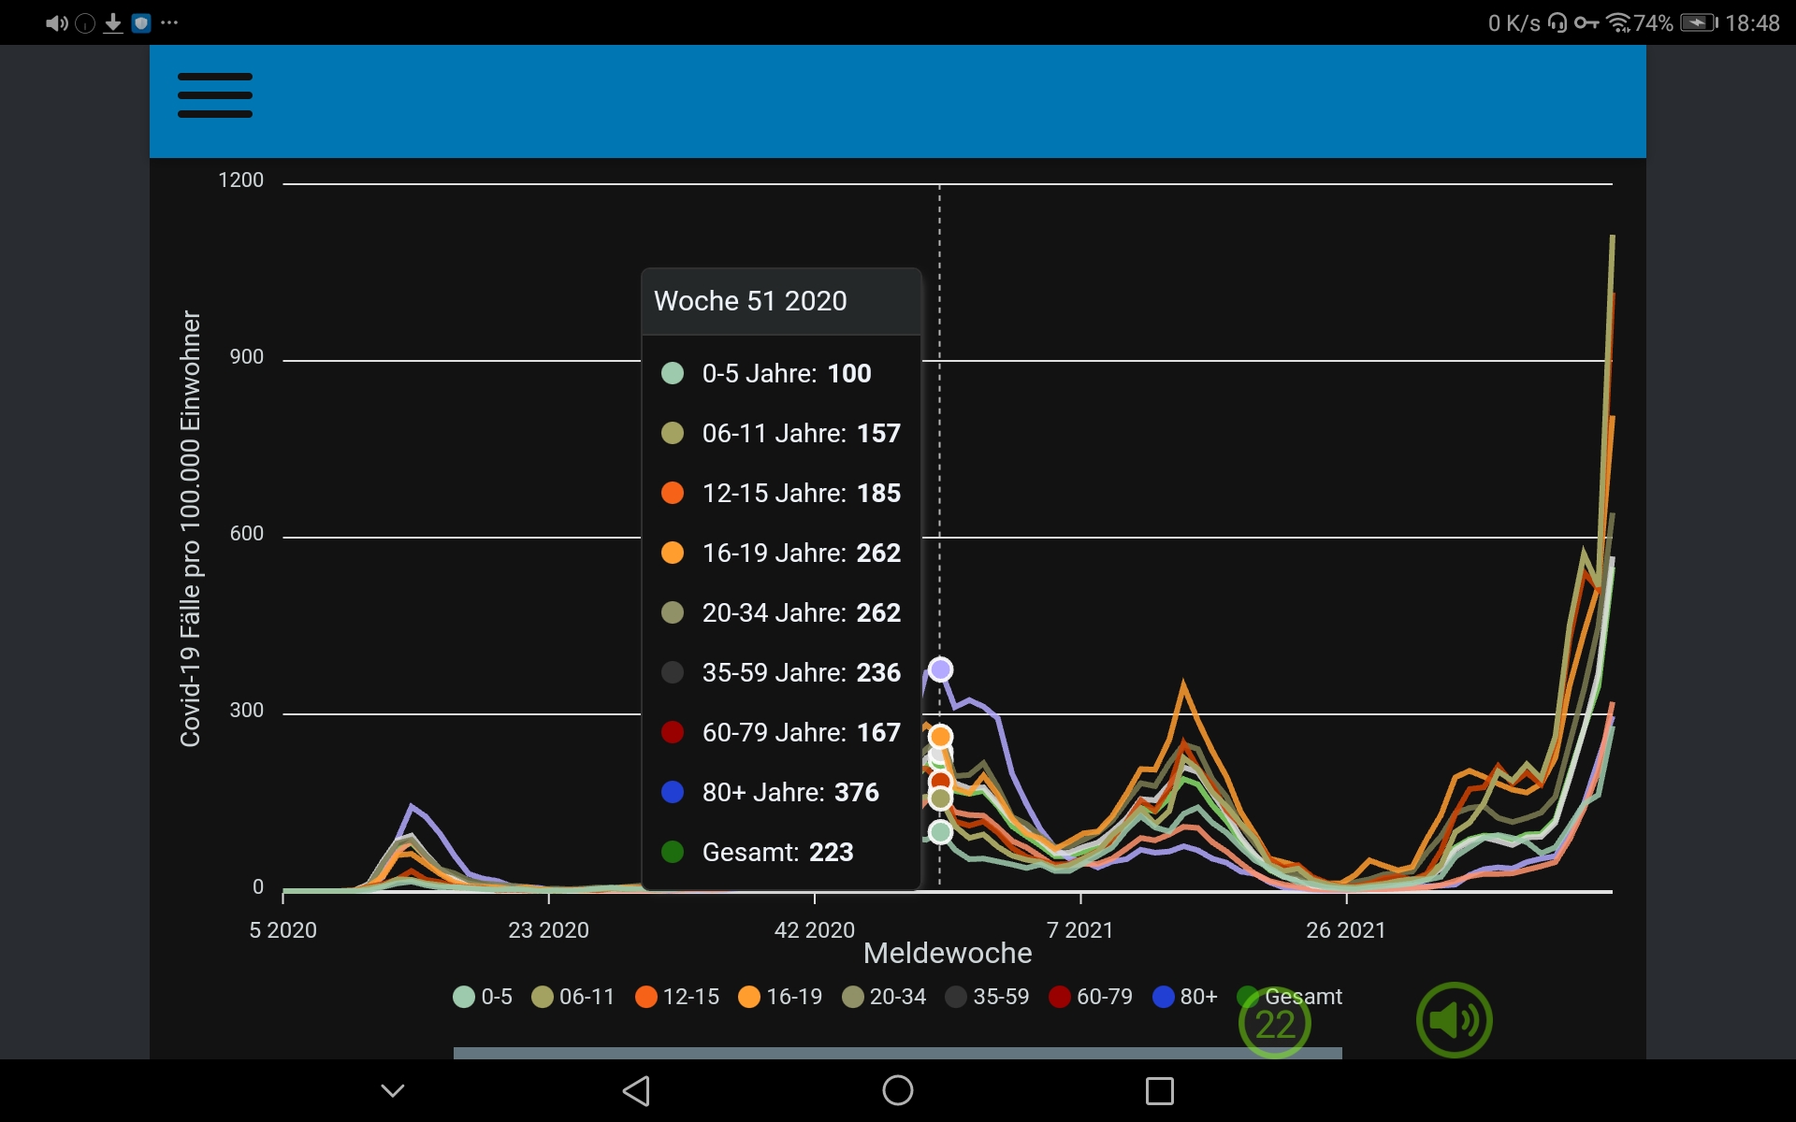1796x1122 pixels.
Task: Toggle the 06-11 legend series
Action: click(573, 997)
